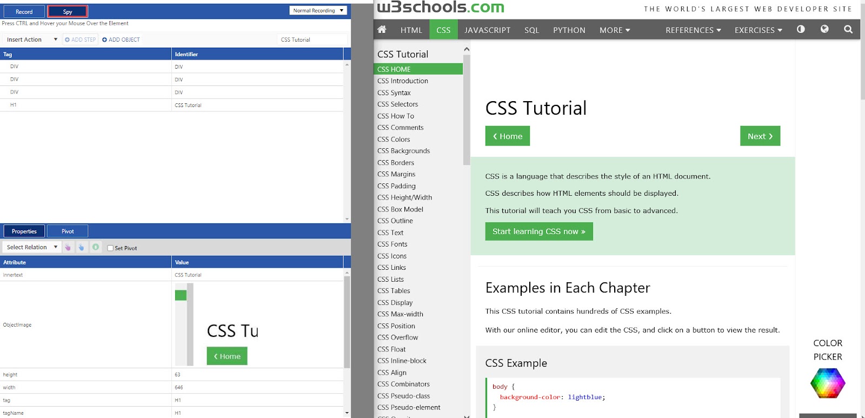This screenshot has width=865, height=418.
Task: Open the Normal Recording dropdown
Action: pyautogui.click(x=318, y=10)
